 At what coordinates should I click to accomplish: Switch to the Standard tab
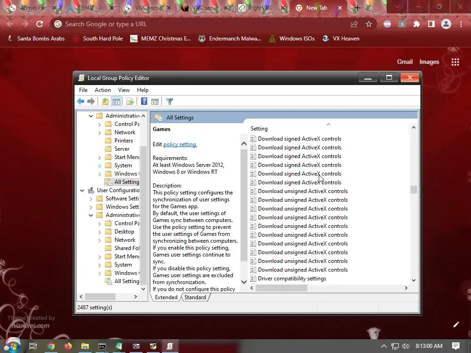195,297
